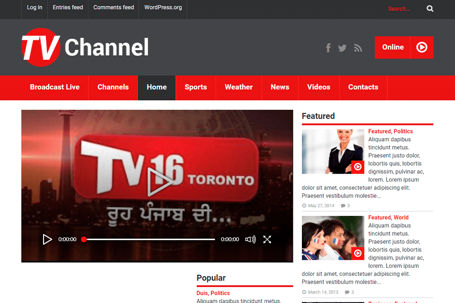Enter fullscreen with the expand icon
Screen dimensions: 455x303
(267, 239)
